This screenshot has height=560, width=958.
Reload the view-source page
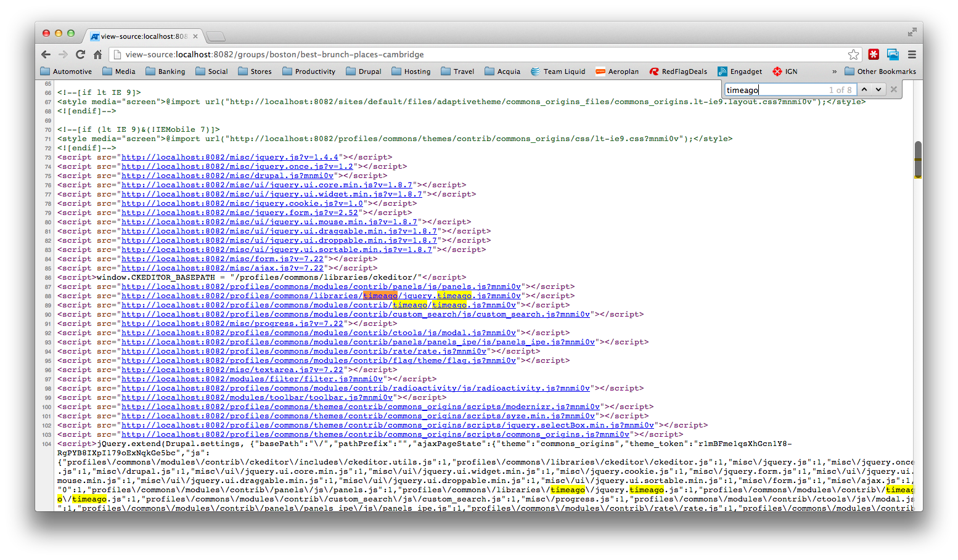point(80,54)
